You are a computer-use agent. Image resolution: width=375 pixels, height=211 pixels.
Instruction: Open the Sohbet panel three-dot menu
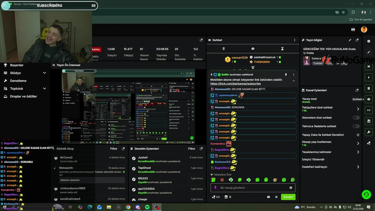[295, 40]
